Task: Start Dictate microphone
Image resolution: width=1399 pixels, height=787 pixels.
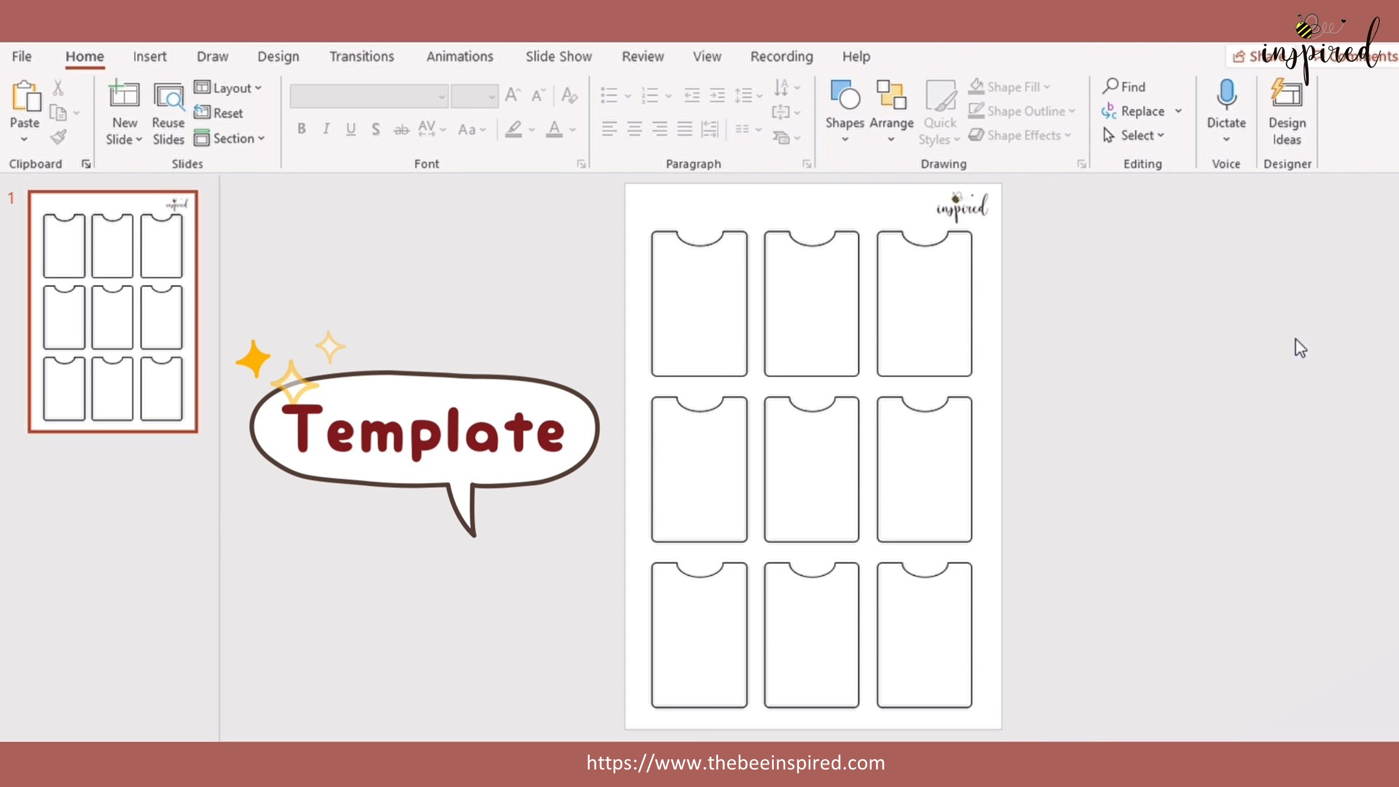Action: point(1226,104)
